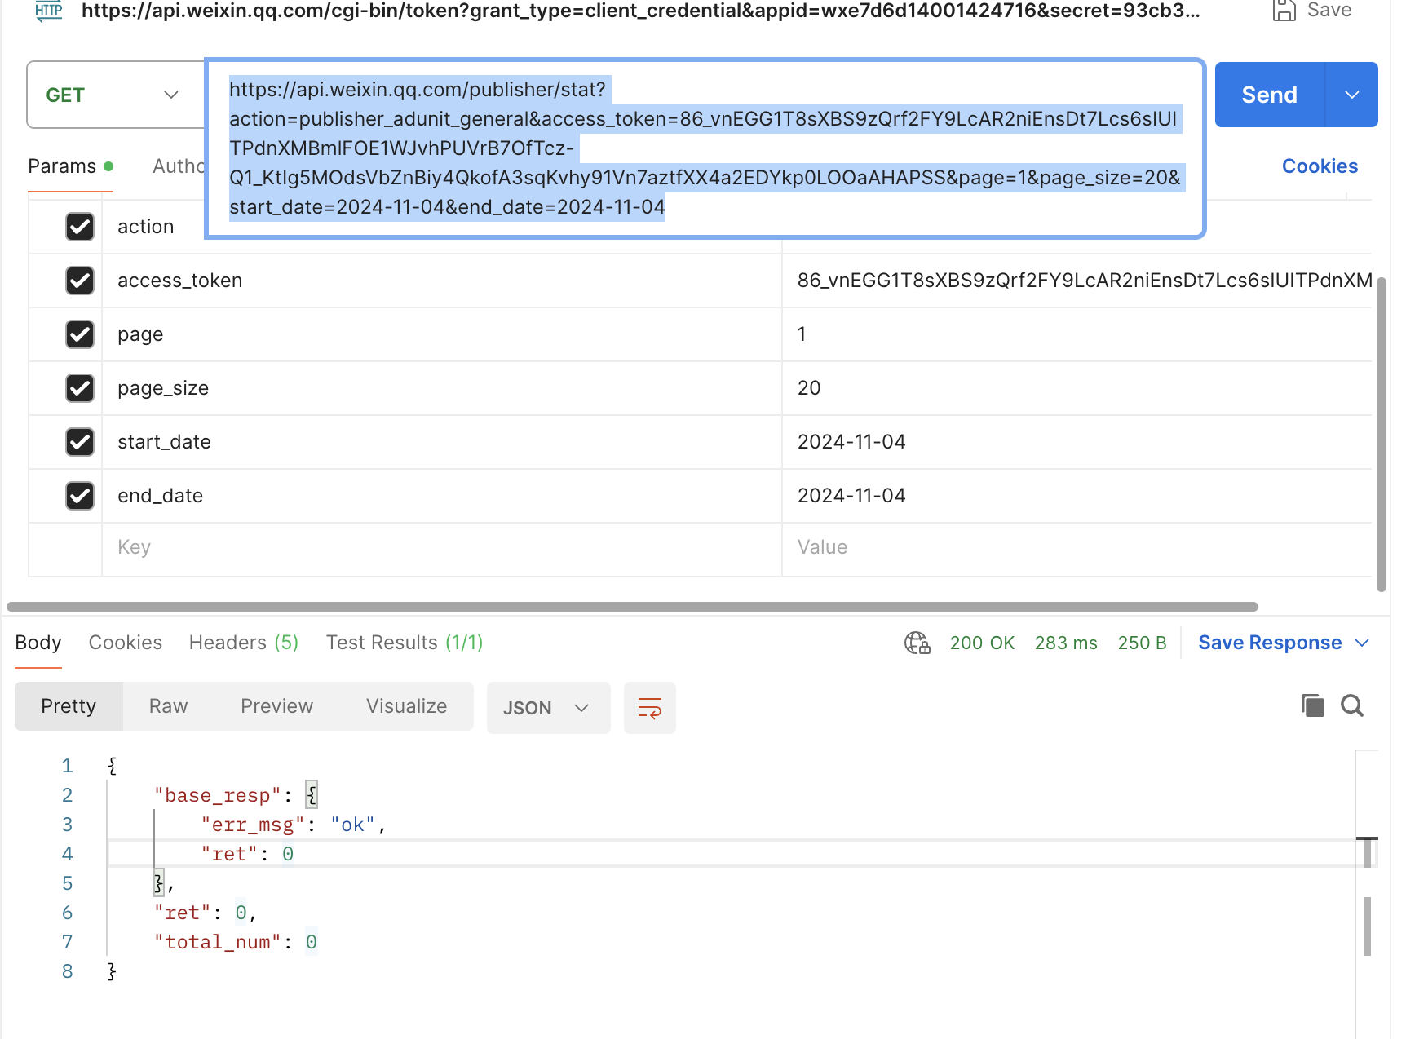The image size is (1406, 1039).
Task: Click the Save button label
Action: (x=1329, y=11)
